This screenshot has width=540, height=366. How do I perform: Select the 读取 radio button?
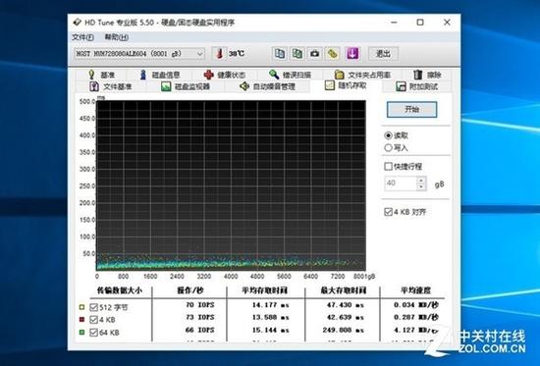(x=396, y=135)
